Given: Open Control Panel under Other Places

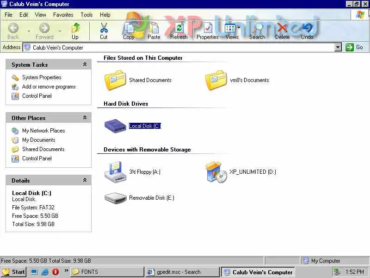Looking at the screenshot, I should point(37,158).
